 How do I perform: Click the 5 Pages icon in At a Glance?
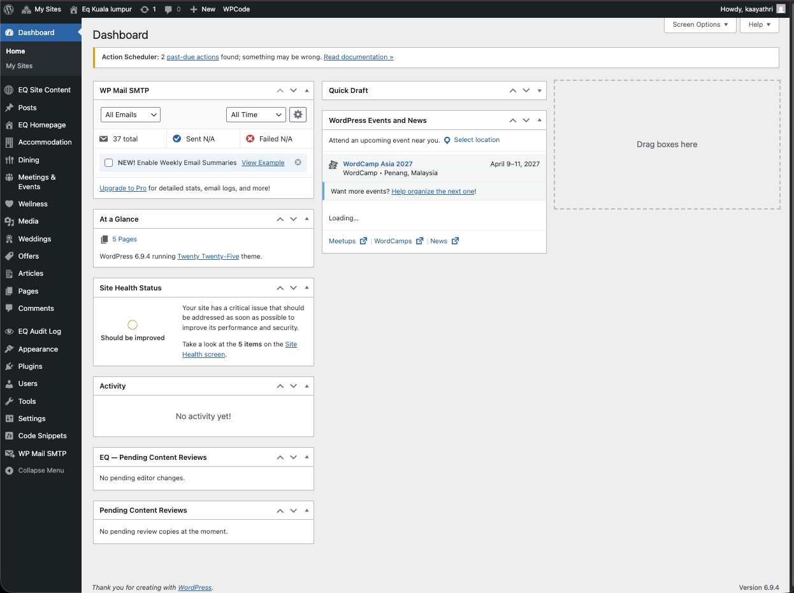point(104,239)
